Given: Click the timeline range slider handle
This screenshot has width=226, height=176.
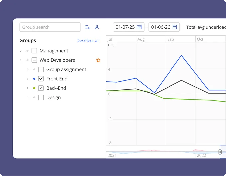Looking at the screenshot, I should [x=220, y=152].
